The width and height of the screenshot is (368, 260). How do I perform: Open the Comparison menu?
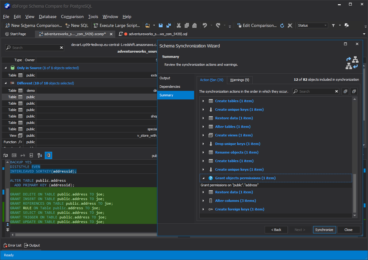[x=72, y=17]
